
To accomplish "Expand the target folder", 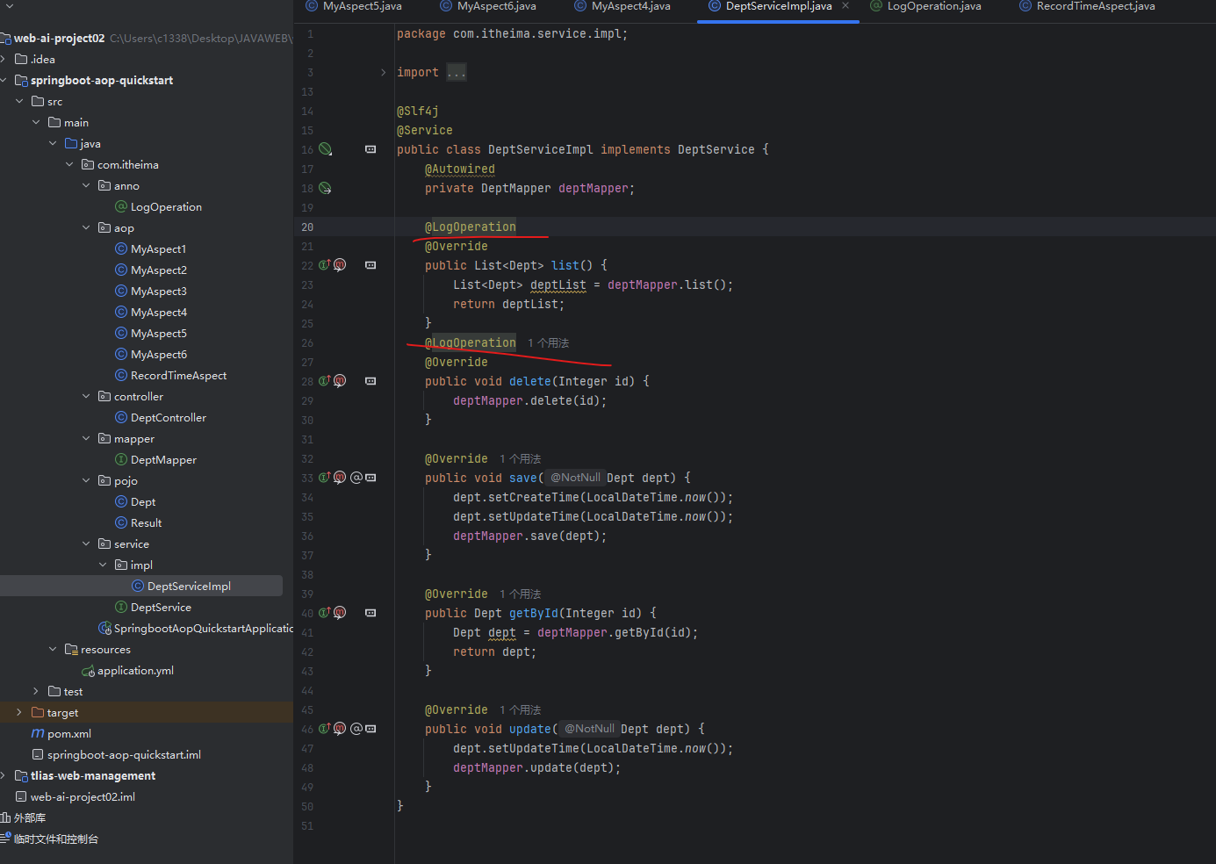I will 19,713.
